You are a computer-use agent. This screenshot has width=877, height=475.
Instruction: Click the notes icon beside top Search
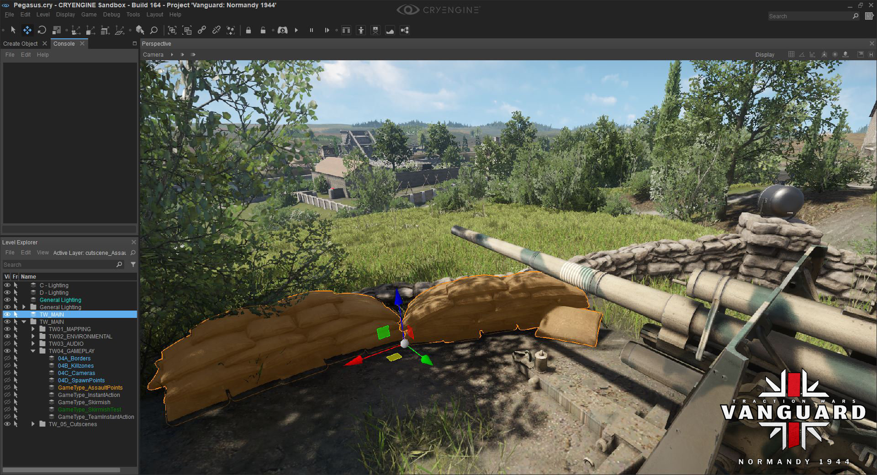pyautogui.click(x=869, y=16)
